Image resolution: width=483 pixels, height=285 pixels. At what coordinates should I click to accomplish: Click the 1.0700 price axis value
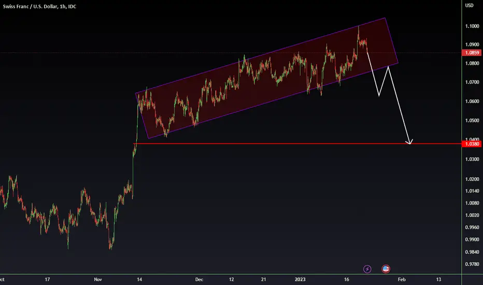472,82
